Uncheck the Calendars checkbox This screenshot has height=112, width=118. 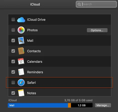click(13, 61)
